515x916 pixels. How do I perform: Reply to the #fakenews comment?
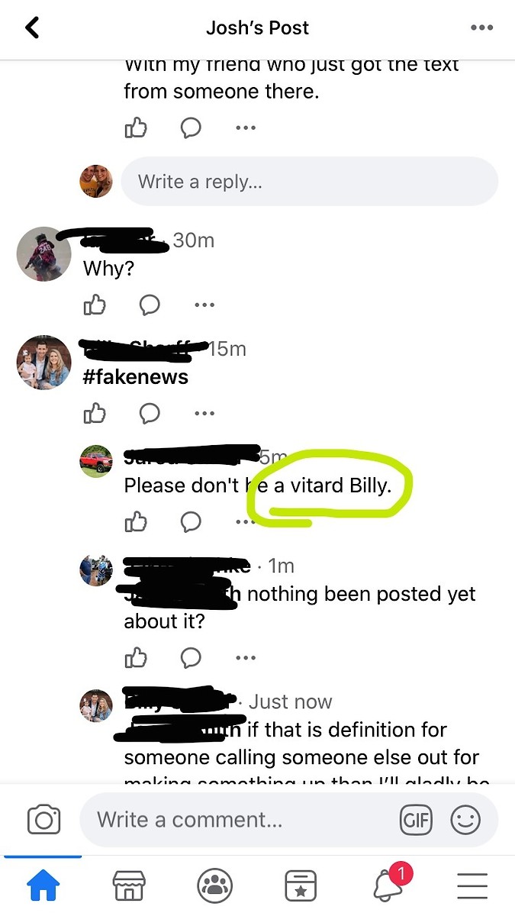(150, 414)
